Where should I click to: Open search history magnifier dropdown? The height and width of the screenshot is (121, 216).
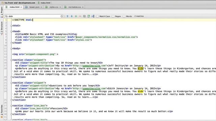point(6,16)
